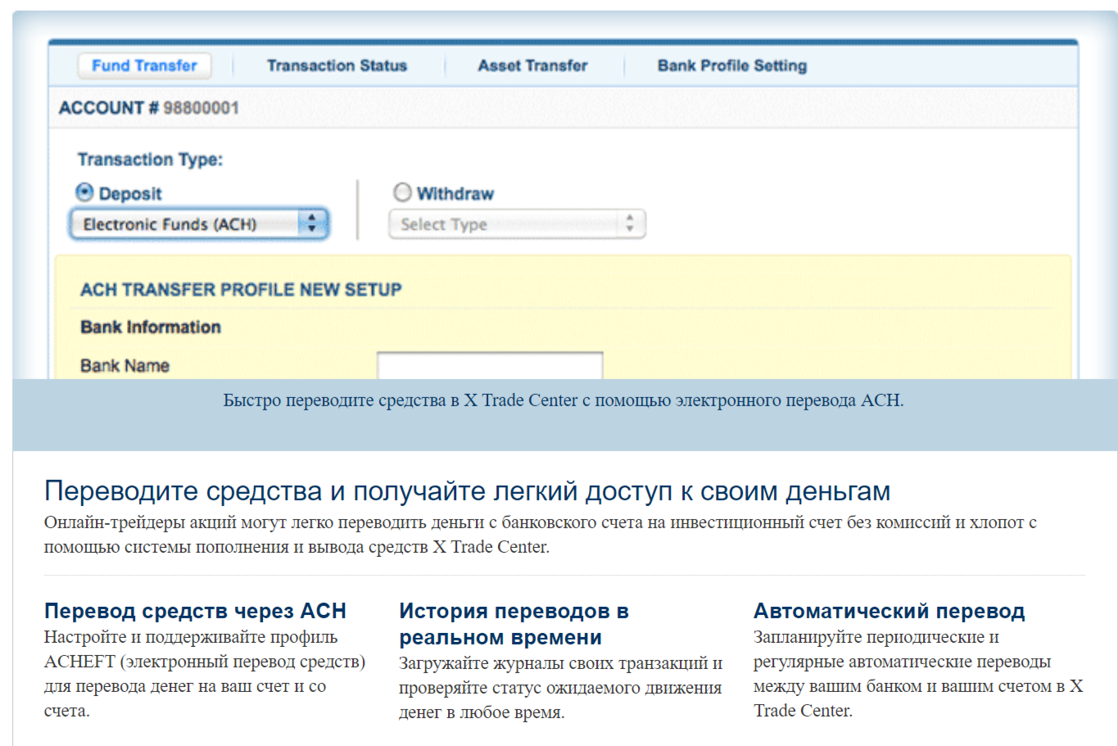Image resolution: width=1118 pixels, height=746 pixels.
Task: Click the Bank Information section label
Action: click(x=151, y=328)
